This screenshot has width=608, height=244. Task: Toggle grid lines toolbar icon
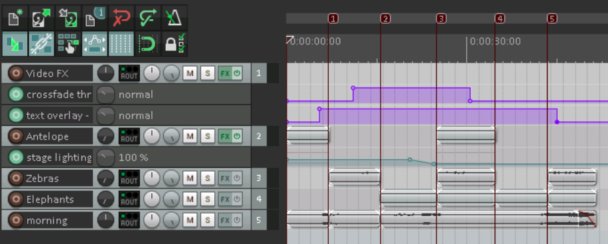pyautogui.click(x=121, y=44)
